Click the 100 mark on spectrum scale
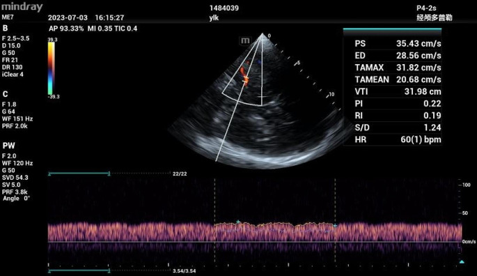 pos(466,185)
